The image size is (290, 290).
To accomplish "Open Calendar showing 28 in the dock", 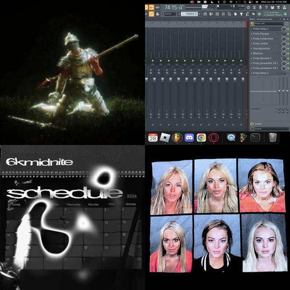I will coord(153,138).
